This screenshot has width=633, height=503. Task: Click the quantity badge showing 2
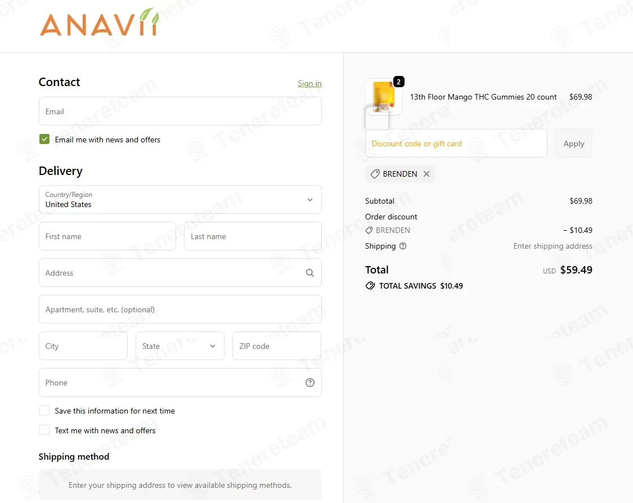point(398,82)
